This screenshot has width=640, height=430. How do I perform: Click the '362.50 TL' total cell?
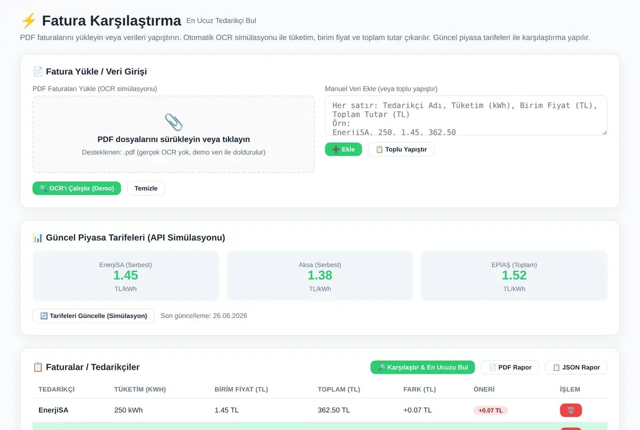pyautogui.click(x=334, y=410)
